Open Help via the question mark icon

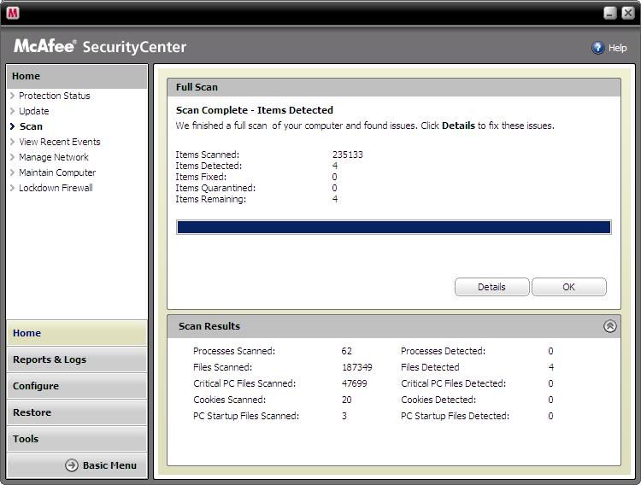pyautogui.click(x=597, y=48)
